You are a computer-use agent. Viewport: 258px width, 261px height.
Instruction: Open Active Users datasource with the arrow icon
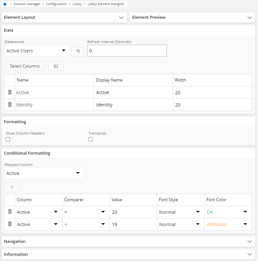[x=77, y=51]
